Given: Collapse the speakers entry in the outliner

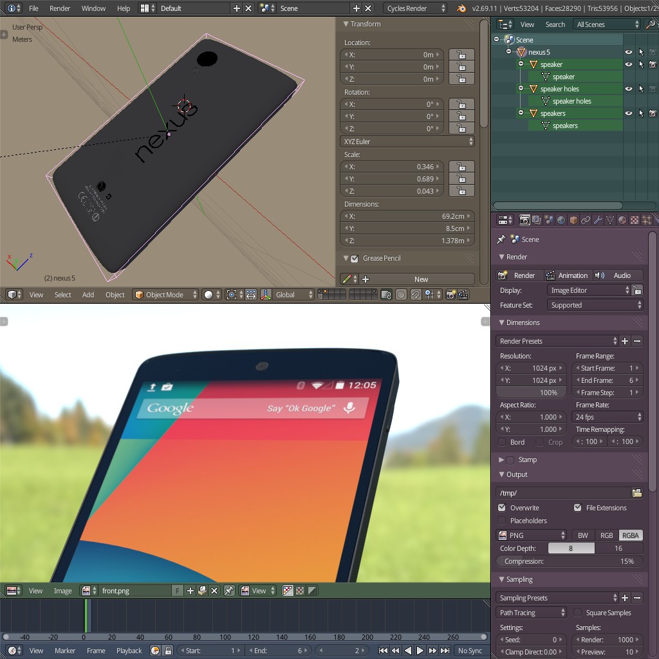Looking at the screenshot, I should 521,113.
